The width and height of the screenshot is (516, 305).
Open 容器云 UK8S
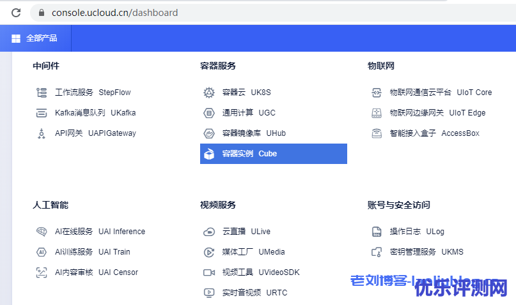[x=246, y=93]
